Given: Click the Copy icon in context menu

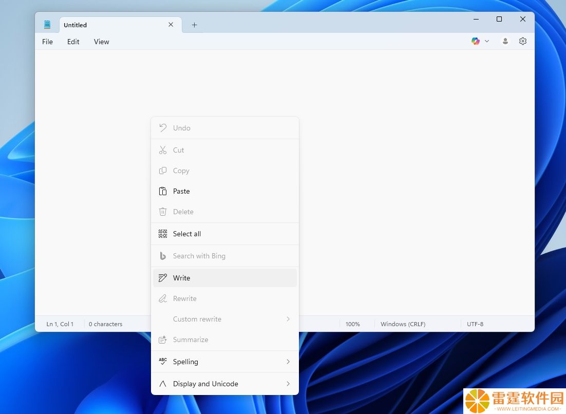Looking at the screenshot, I should [x=163, y=171].
